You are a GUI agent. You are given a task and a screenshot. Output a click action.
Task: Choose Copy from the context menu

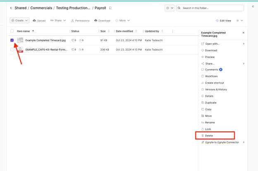click(x=206, y=109)
